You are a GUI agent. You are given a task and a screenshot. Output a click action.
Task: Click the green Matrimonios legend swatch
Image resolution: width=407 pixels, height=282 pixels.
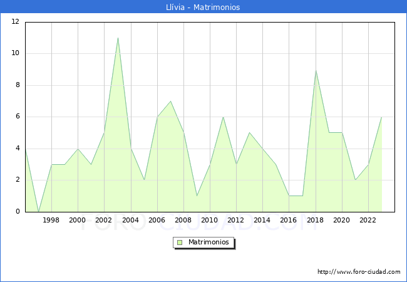[x=180, y=243]
